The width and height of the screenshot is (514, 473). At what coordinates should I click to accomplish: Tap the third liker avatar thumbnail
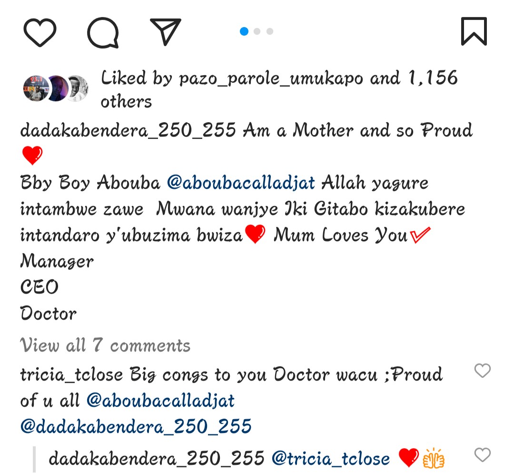[x=77, y=89]
